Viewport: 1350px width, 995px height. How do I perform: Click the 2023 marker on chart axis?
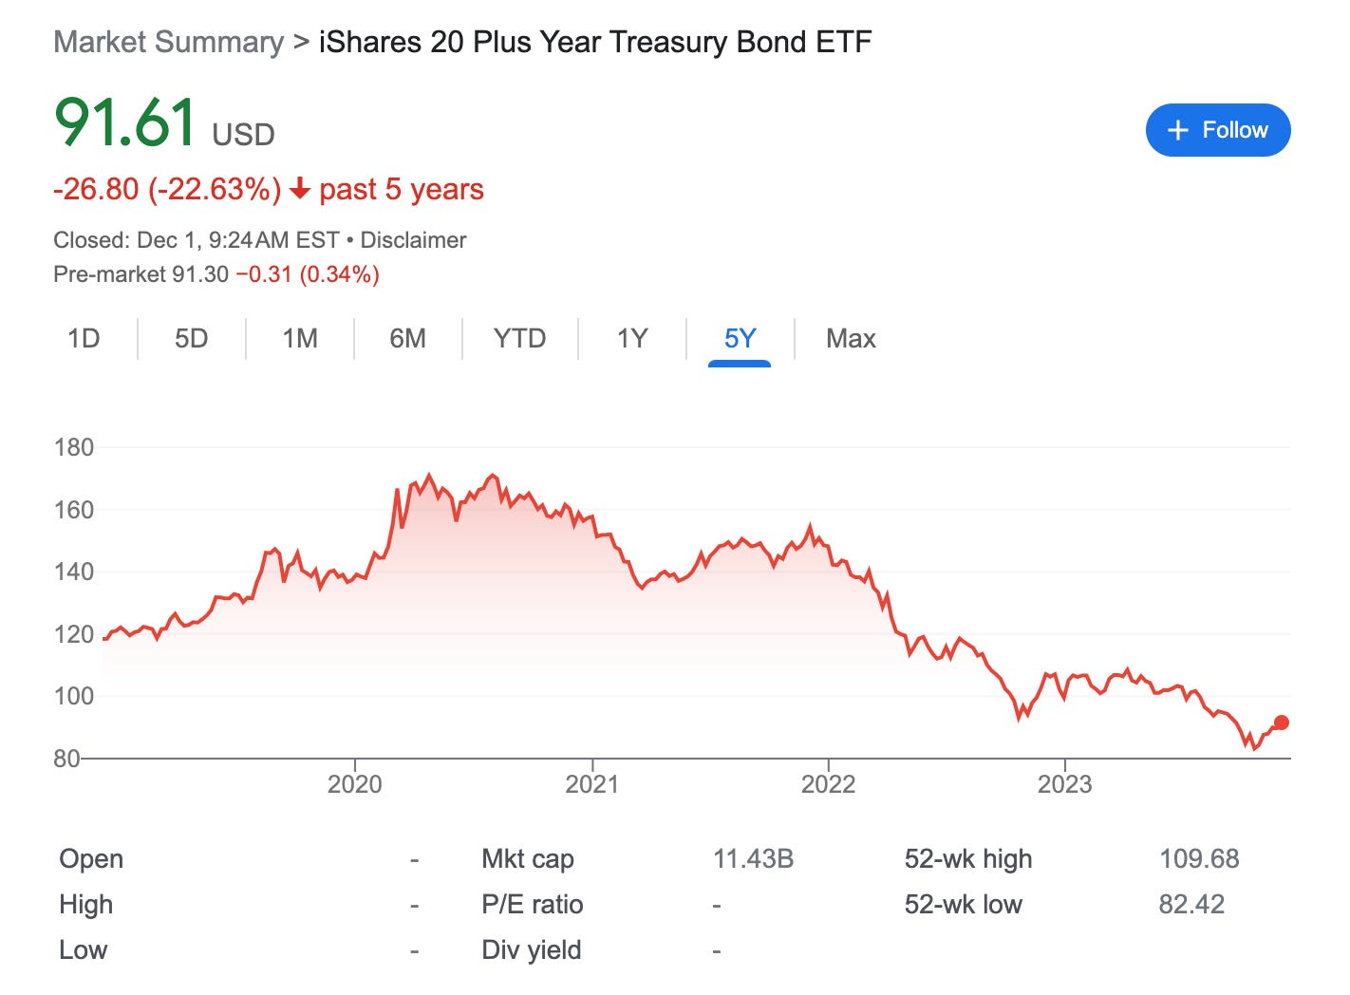click(1064, 784)
